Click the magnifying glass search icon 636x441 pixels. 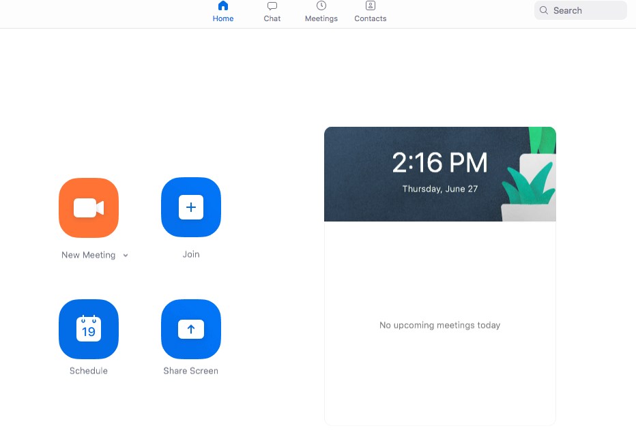point(544,10)
